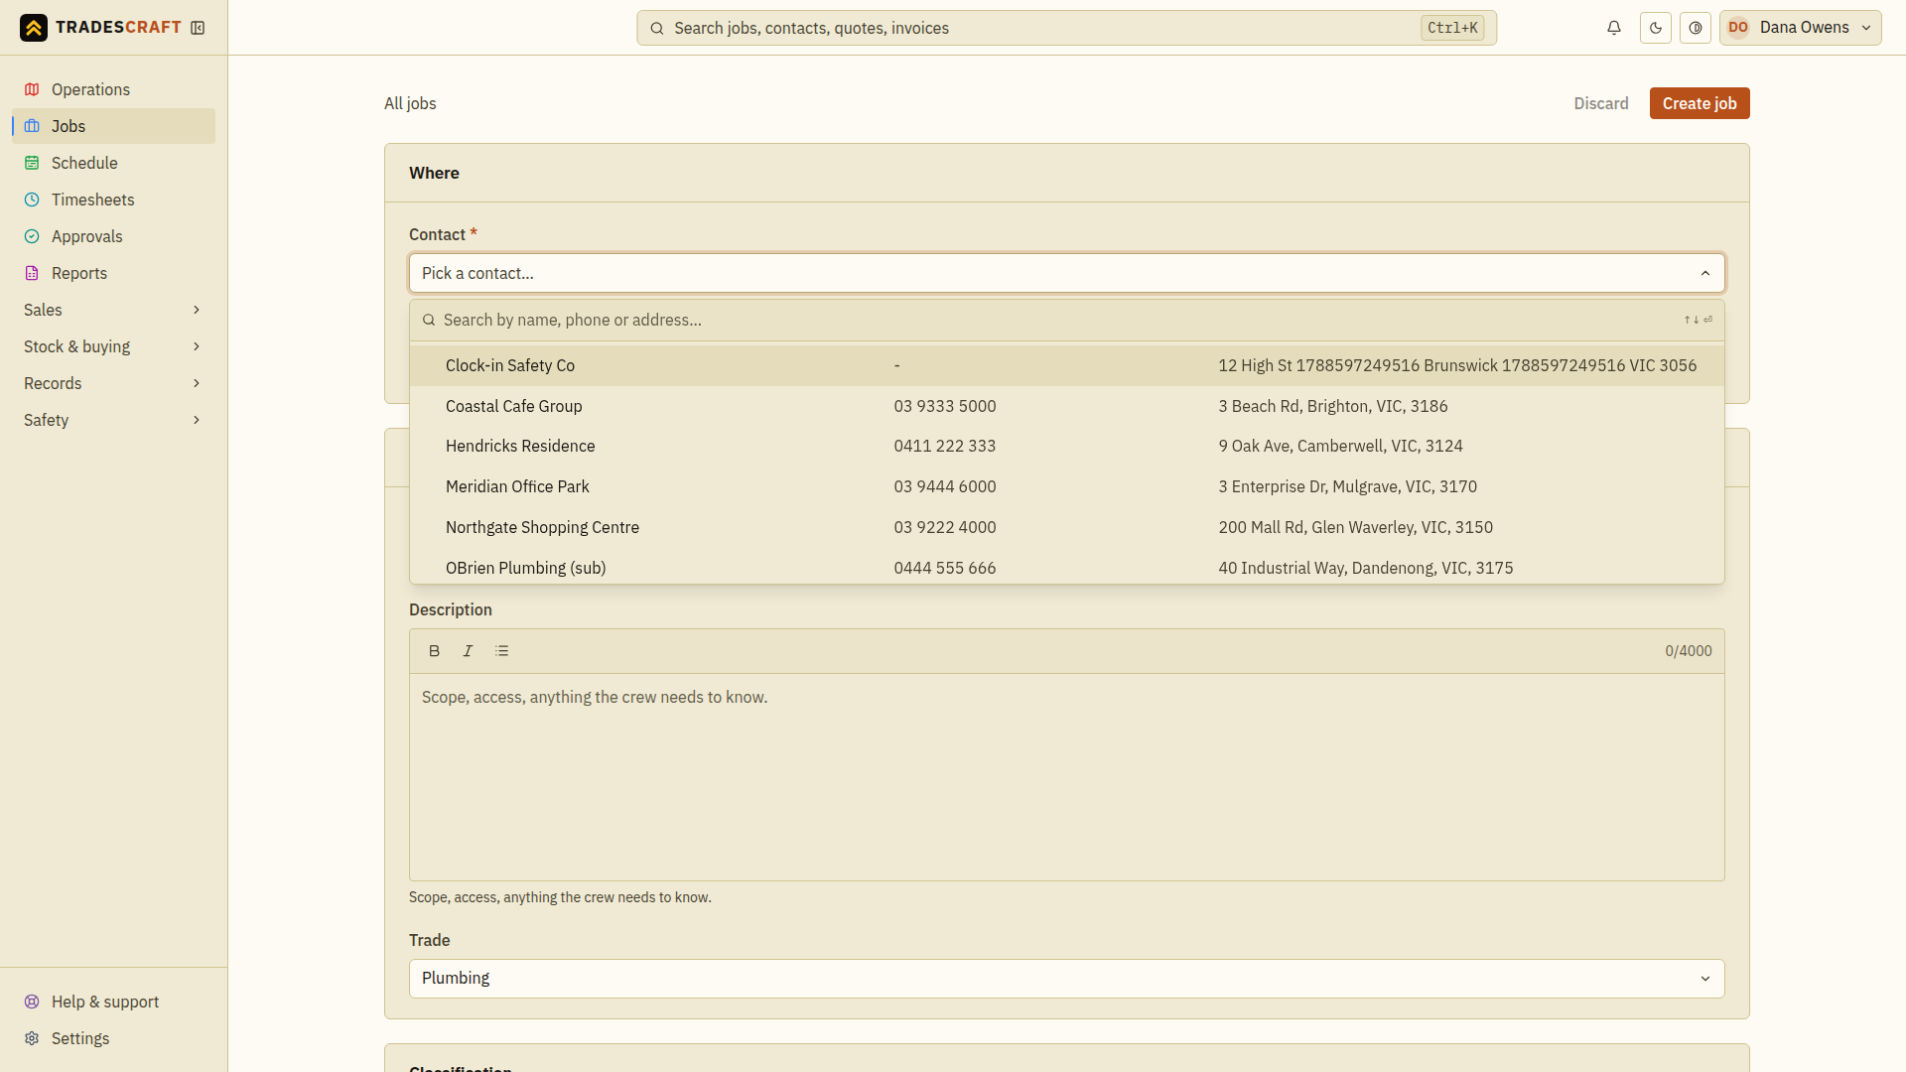The height and width of the screenshot is (1072, 1906).
Task: Open notifications bell
Action: click(1614, 28)
